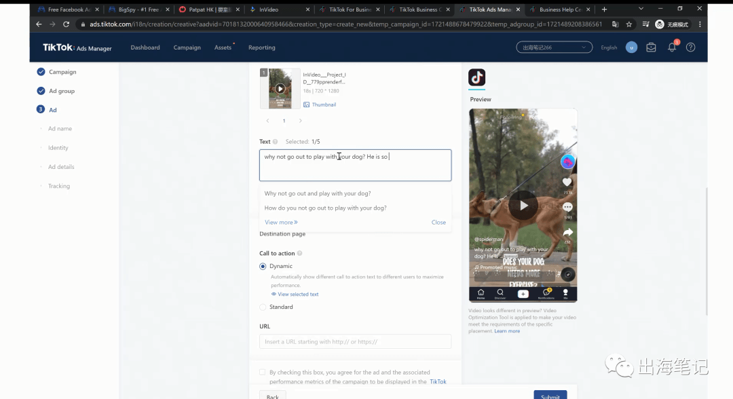Open the incognito profile icon
Screen dimensions: 733x399
660,24
